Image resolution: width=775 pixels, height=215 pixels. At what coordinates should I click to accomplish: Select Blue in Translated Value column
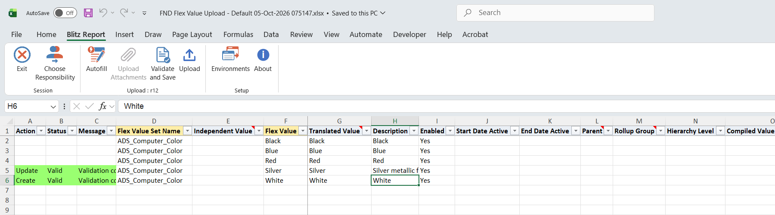[x=339, y=151]
